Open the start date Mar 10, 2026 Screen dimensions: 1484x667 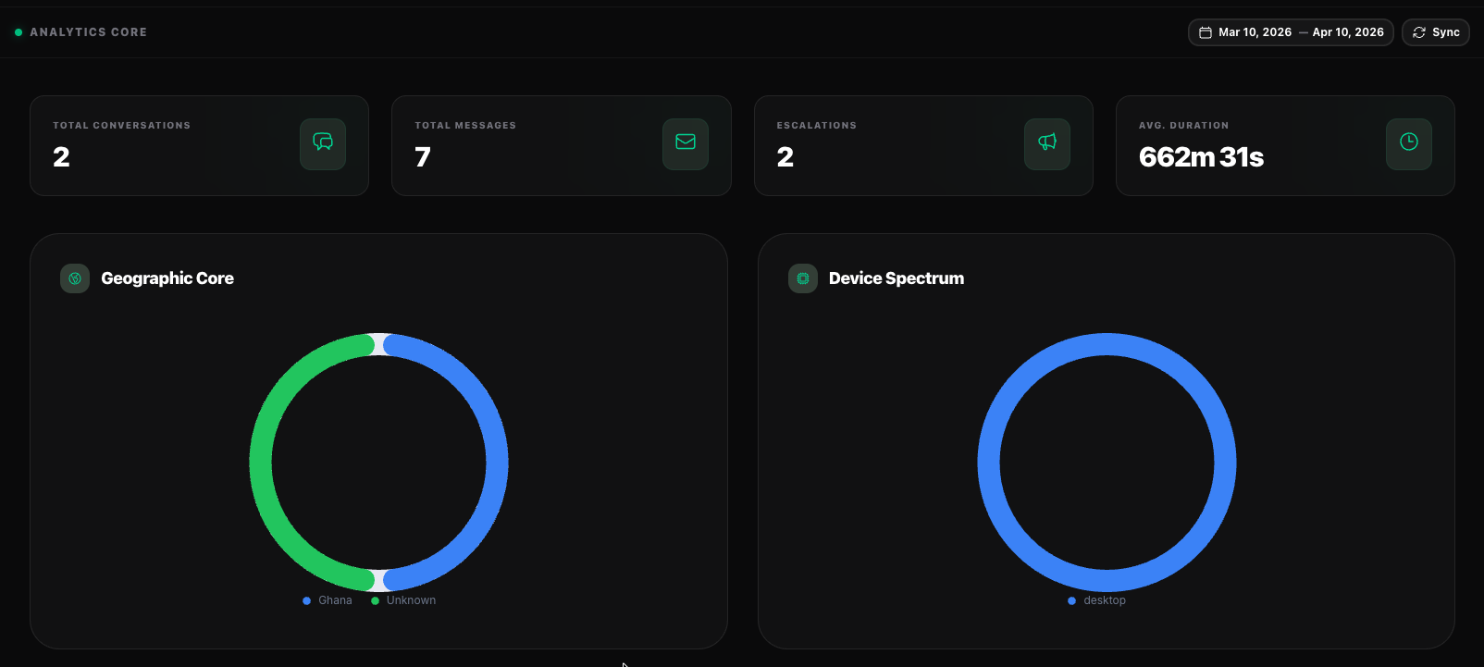[x=1255, y=32]
